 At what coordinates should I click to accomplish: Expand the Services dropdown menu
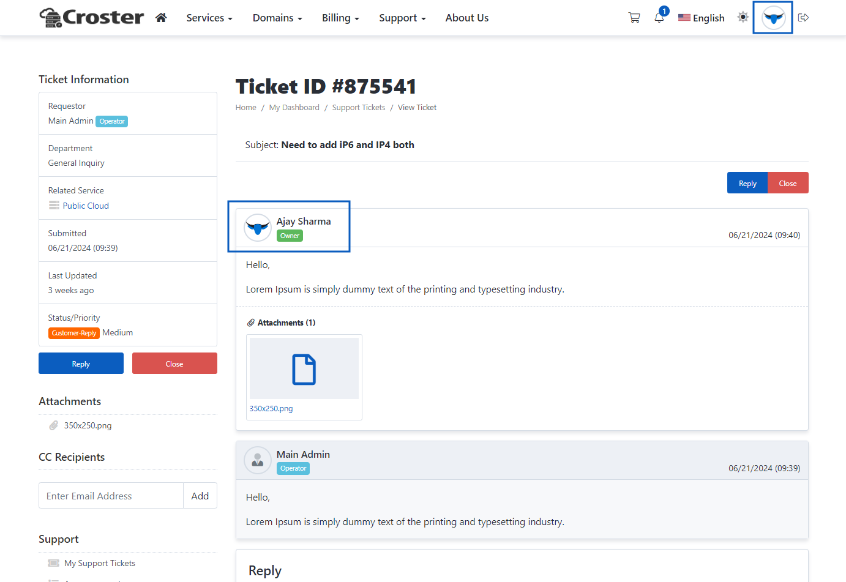tap(209, 18)
